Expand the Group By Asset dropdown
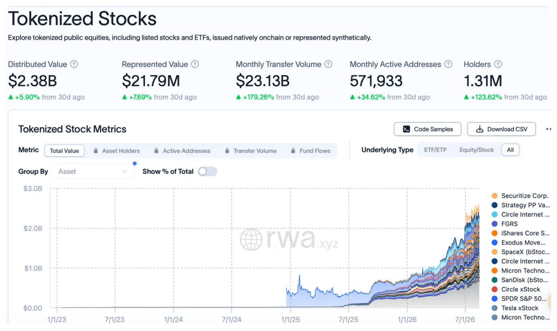 (93, 171)
